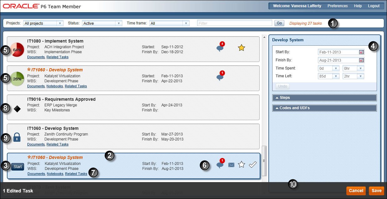Expand the Codes and UDFs section
This screenshot has height=199, width=387.
(x=324, y=108)
